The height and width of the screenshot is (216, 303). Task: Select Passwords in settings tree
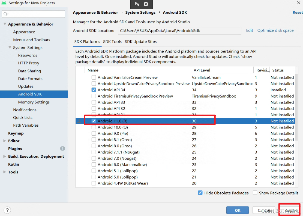pyautogui.click(x=28, y=55)
